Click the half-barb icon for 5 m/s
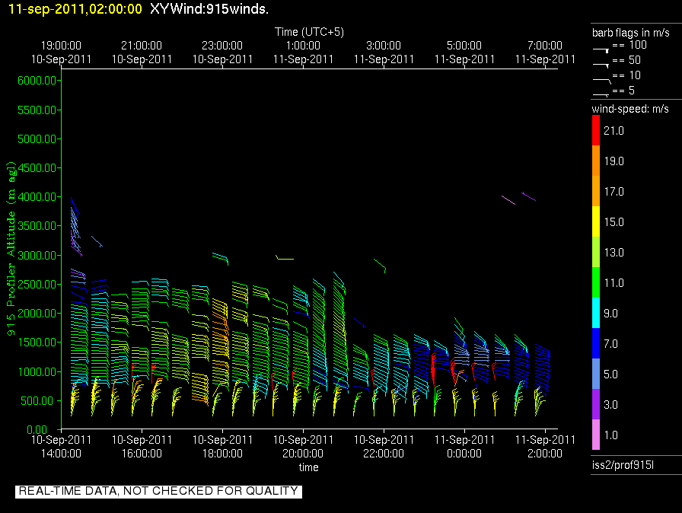 coord(601,95)
